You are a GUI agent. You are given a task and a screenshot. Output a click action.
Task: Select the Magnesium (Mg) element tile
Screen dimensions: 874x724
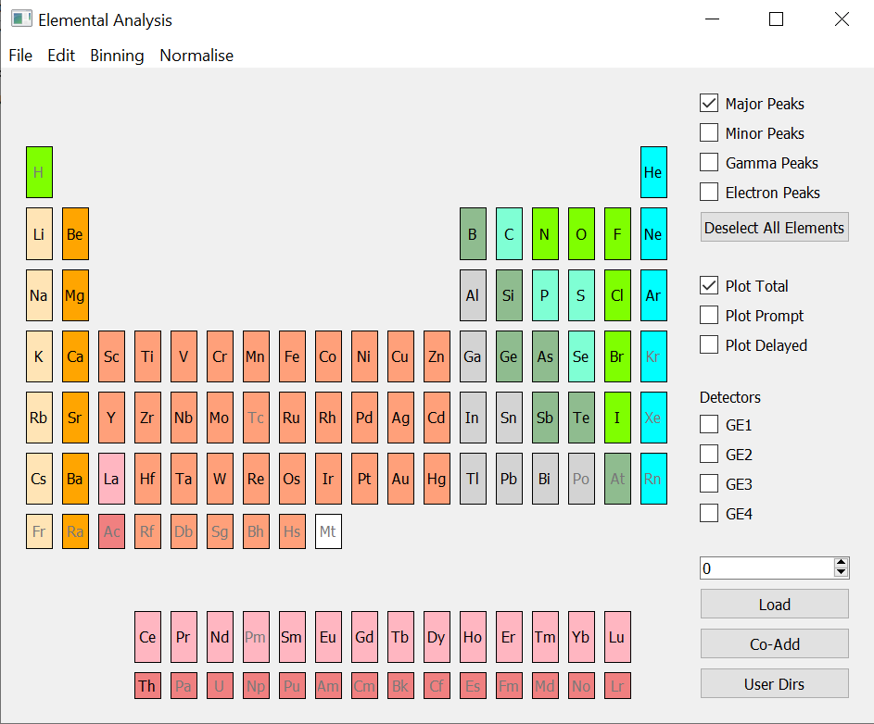75,295
